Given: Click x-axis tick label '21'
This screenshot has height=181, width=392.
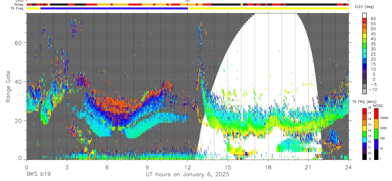Looking at the screenshot, I should [x=308, y=167].
